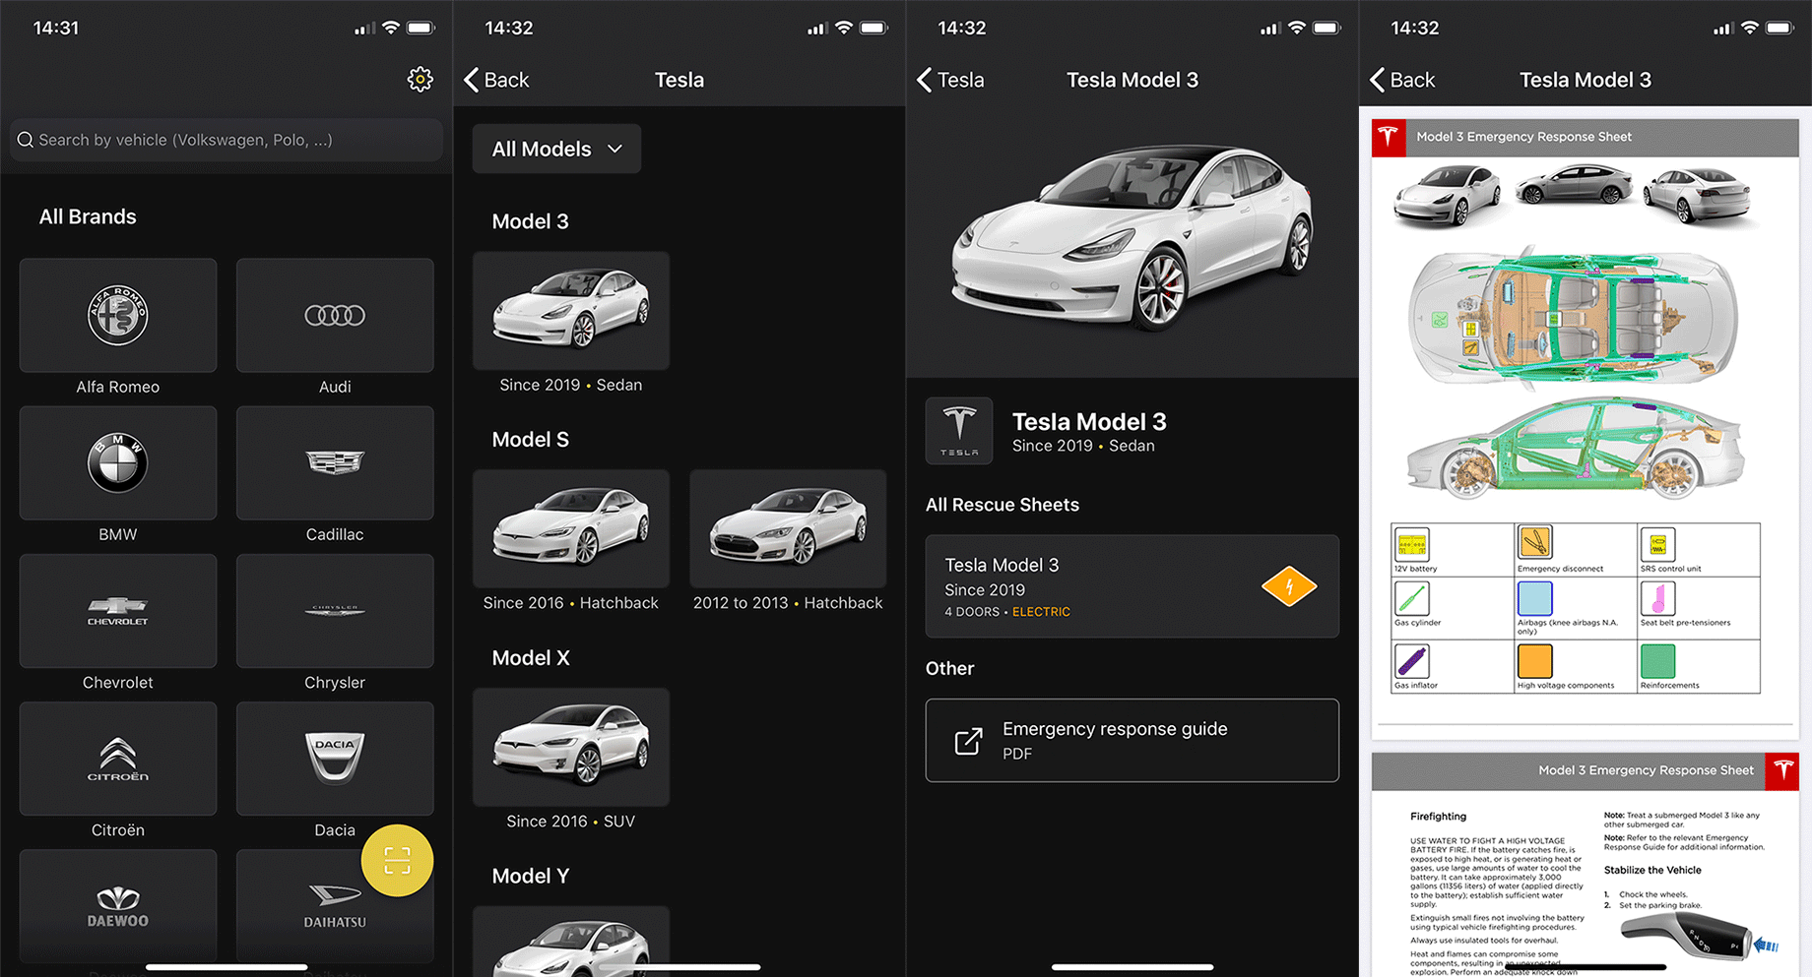Select the Daihatsu brand tile
This screenshot has width=1812, height=977.
click(x=335, y=906)
